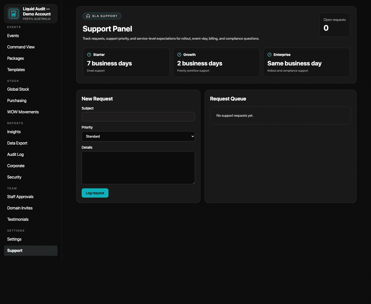Click the Enterprise Same business day card
This screenshot has width=371, height=304.
tap(307, 62)
